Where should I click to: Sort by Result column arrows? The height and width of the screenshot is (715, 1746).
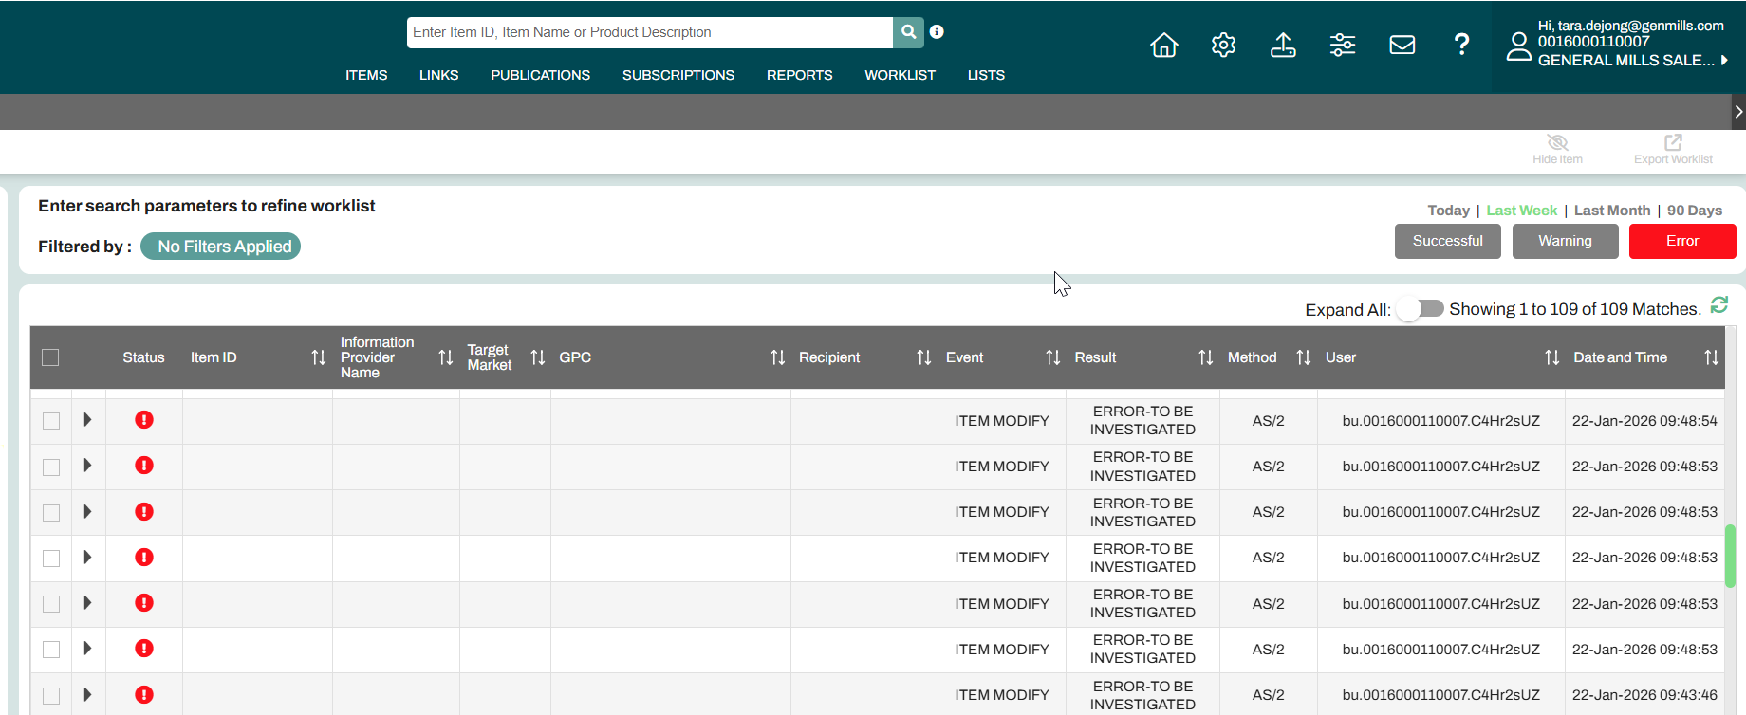tap(1206, 357)
